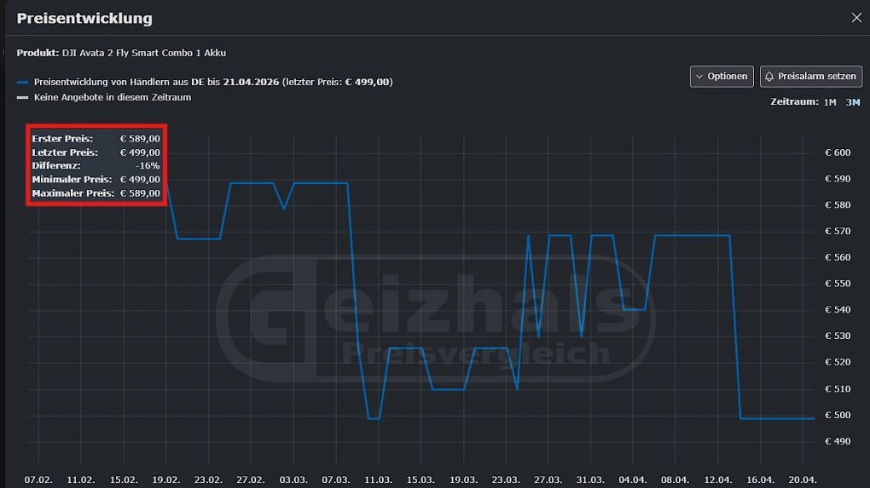Image resolution: width=870 pixels, height=488 pixels.
Task: Click the price line low point near 11.03.
Action: (374, 418)
